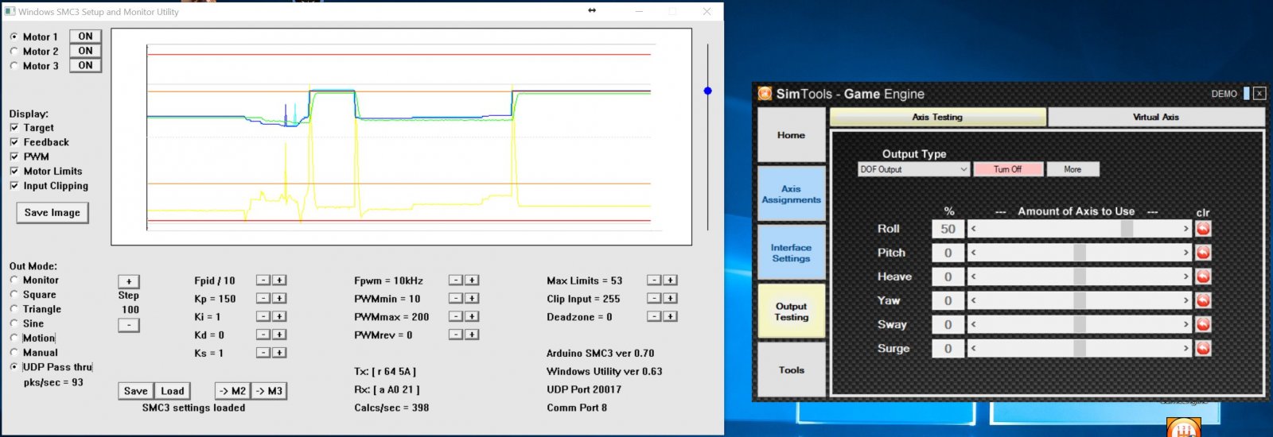Click the left arrow of Surge slider
This screenshot has height=437, width=1273.
click(x=973, y=348)
